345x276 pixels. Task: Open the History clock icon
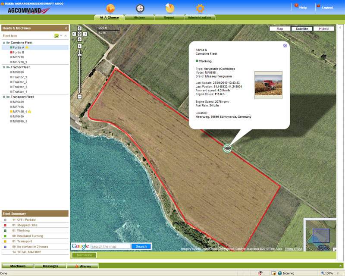tap(140, 8)
